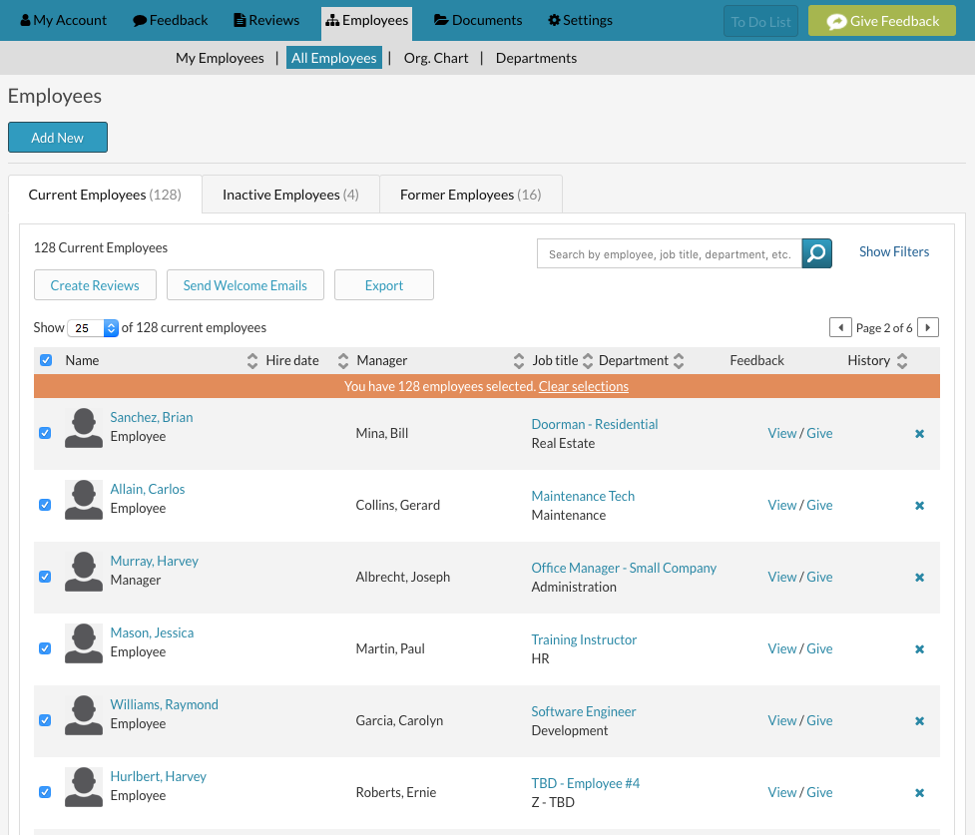The width and height of the screenshot is (975, 835).
Task: Click the Create Reviews button
Action: point(95,285)
